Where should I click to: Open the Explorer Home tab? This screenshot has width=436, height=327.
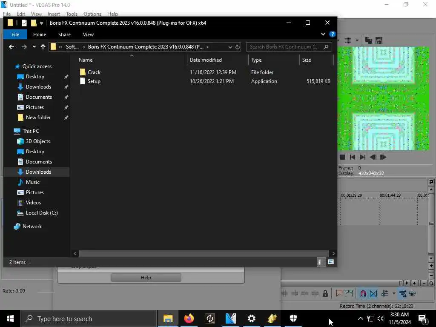tap(40, 34)
